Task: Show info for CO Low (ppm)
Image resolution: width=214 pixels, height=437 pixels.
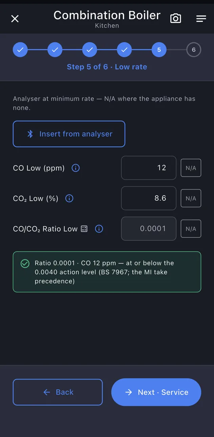Action: [76, 168]
